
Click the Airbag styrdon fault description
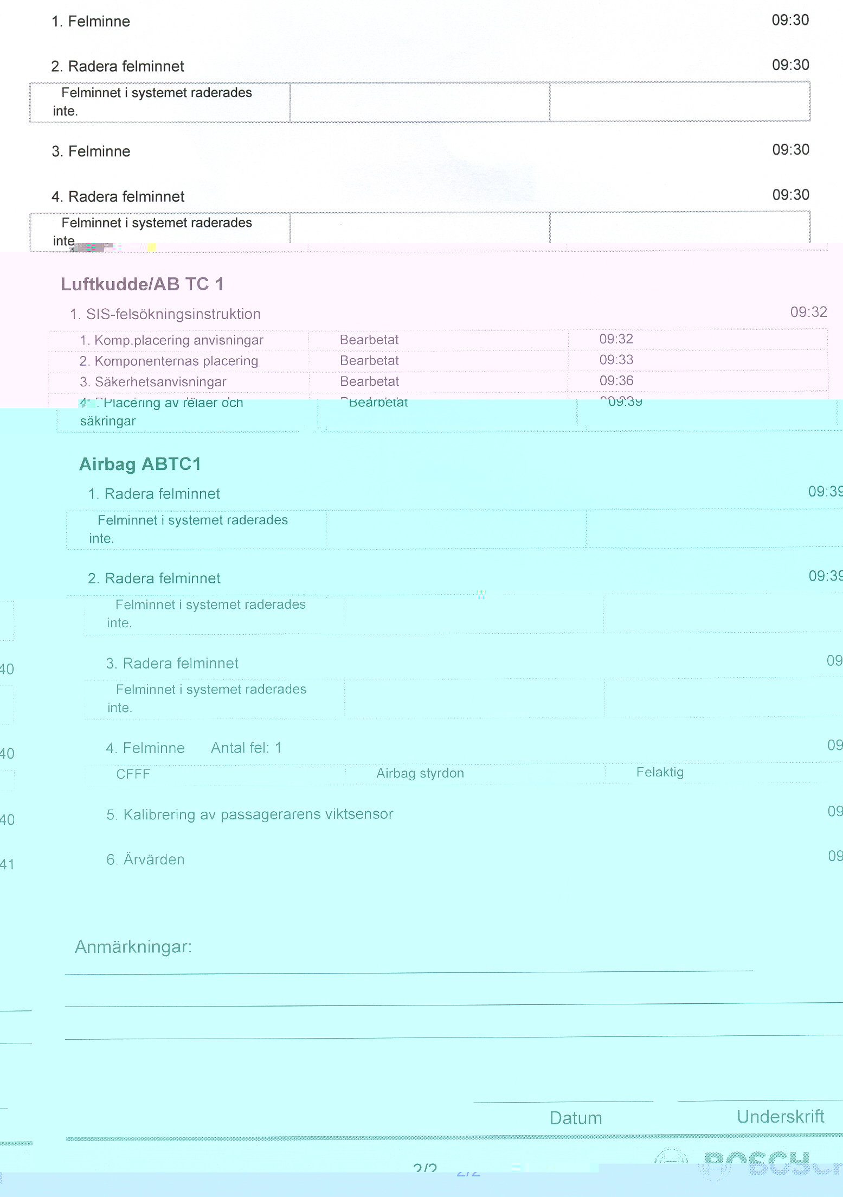pos(420,773)
